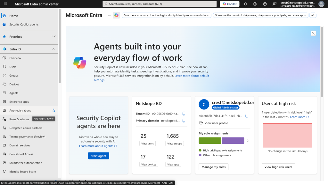
Task: Click the View devices button
Action: tap(149, 164)
